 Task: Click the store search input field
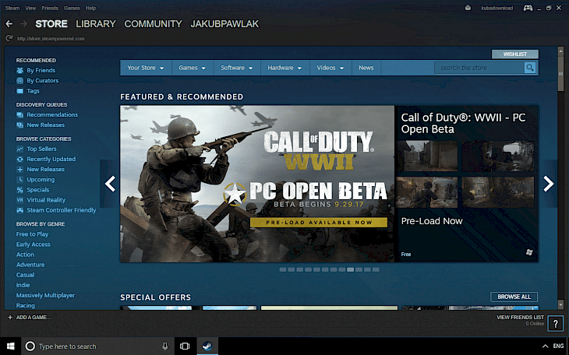(479, 68)
